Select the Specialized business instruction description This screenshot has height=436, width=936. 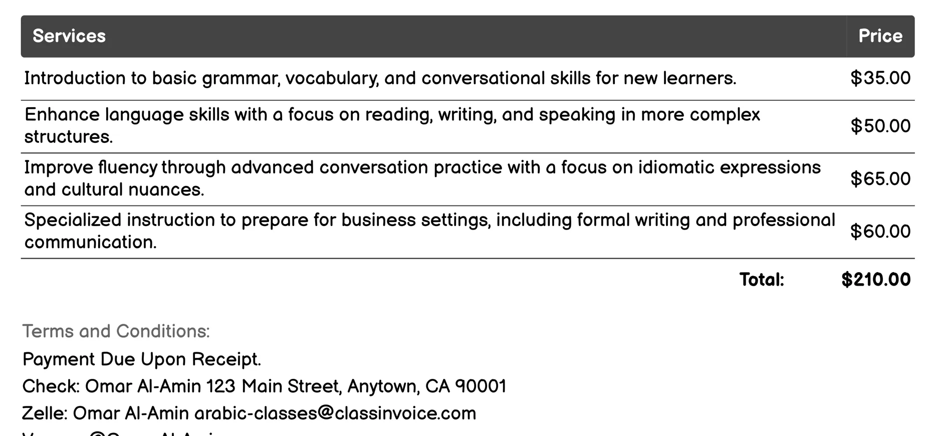pos(429,231)
